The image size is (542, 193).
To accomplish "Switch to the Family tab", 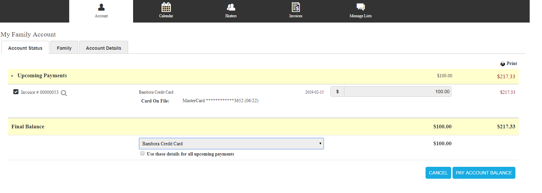I will [x=64, y=48].
